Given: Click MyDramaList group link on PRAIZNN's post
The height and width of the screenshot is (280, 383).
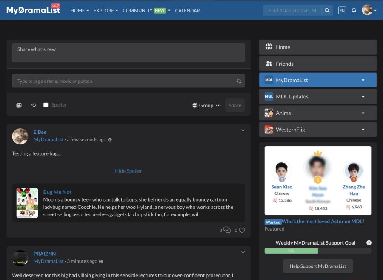Looking at the screenshot, I should [x=49, y=261].
